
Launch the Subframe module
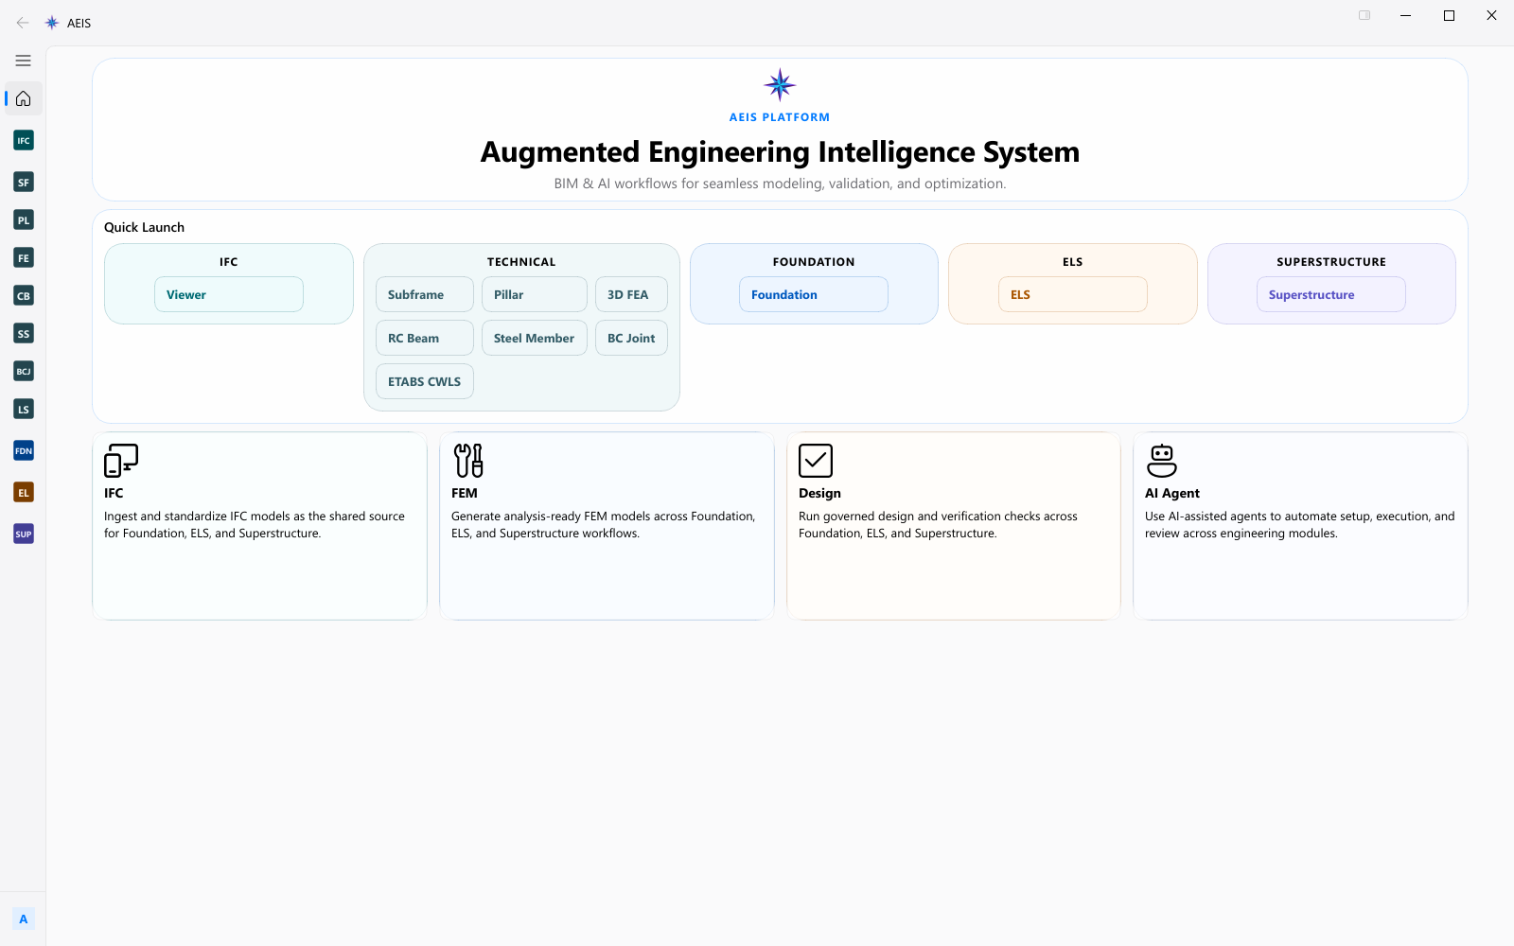point(425,294)
